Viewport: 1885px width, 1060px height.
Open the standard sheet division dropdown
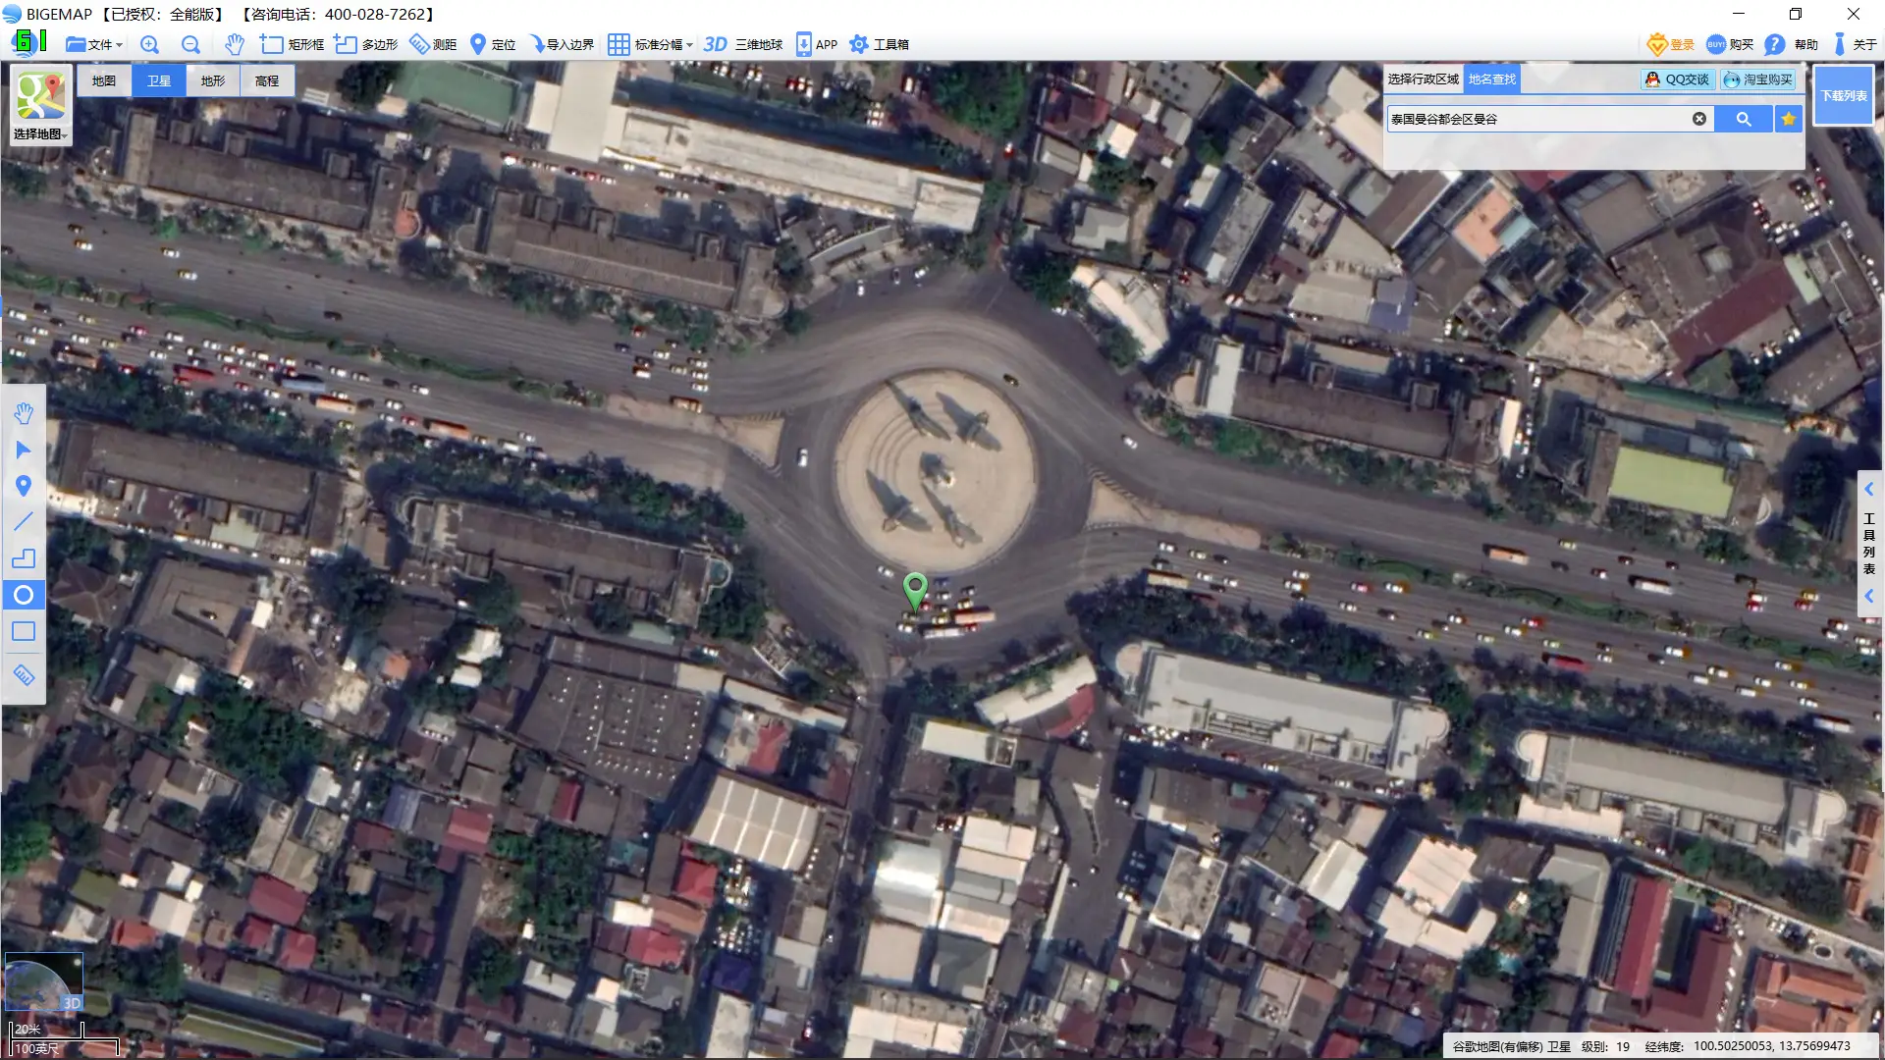coord(650,44)
